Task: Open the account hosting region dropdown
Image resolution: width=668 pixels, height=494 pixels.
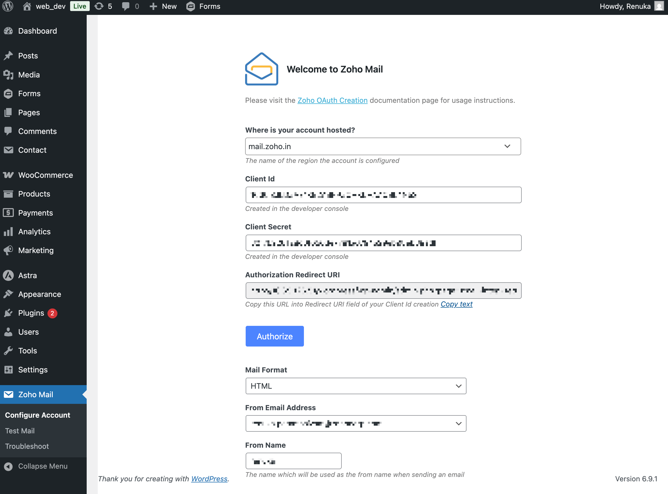Action: point(383,147)
